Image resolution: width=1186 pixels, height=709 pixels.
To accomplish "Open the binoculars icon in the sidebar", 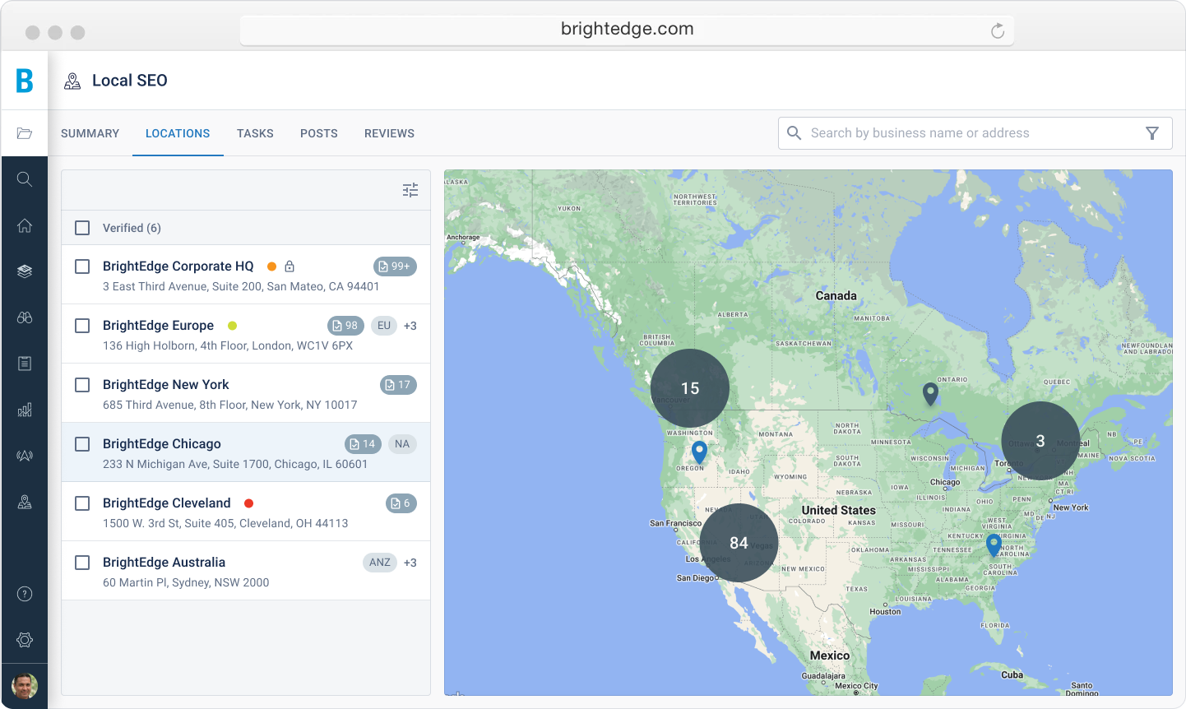I will [25, 317].
